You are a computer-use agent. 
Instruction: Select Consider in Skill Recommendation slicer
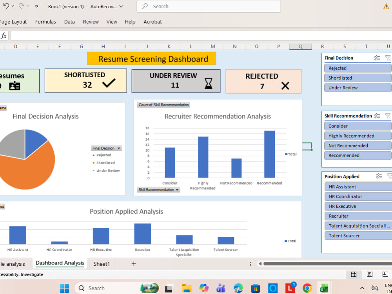point(358,126)
